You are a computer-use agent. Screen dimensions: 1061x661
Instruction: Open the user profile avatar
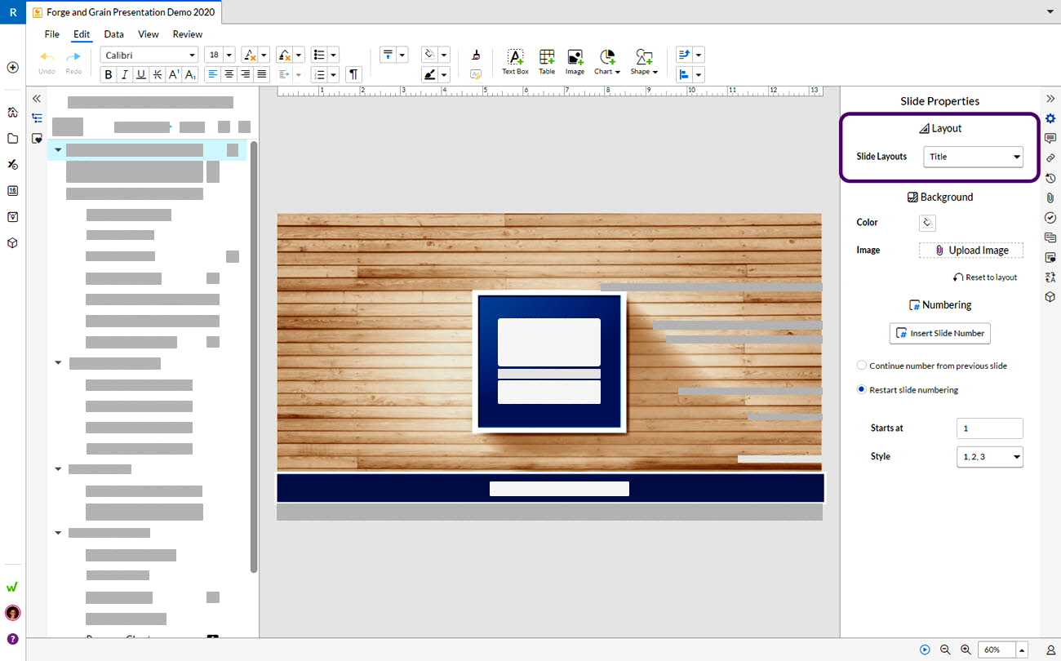coord(12,613)
